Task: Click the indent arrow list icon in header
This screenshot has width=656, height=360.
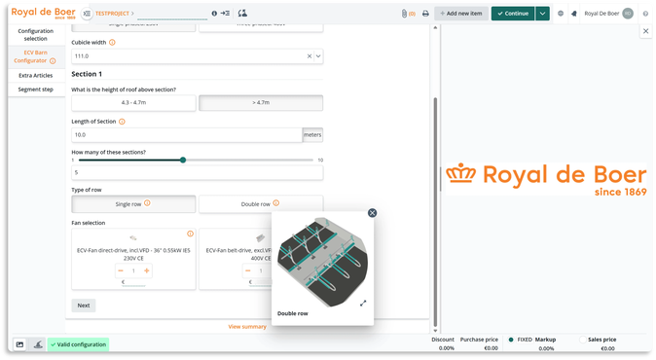Action: tap(225, 14)
